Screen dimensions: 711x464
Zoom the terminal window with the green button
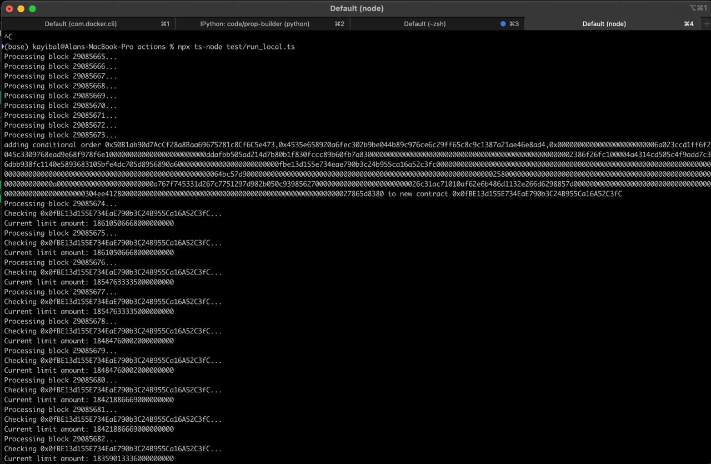pyautogui.click(x=32, y=8)
